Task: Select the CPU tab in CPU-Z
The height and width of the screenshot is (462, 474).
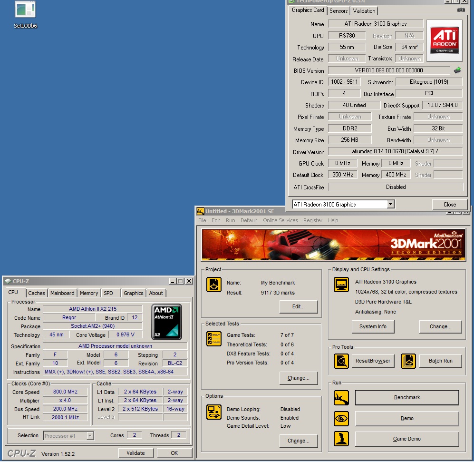Action: [x=13, y=292]
